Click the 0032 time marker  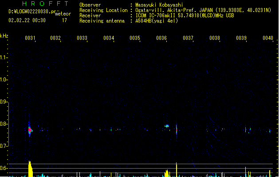[55, 38]
